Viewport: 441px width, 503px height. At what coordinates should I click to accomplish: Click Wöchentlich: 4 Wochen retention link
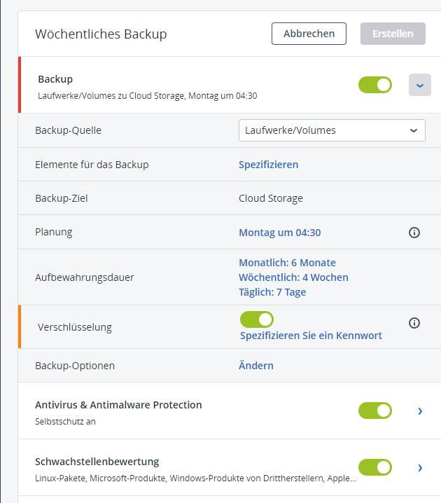[x=293, y=277]
